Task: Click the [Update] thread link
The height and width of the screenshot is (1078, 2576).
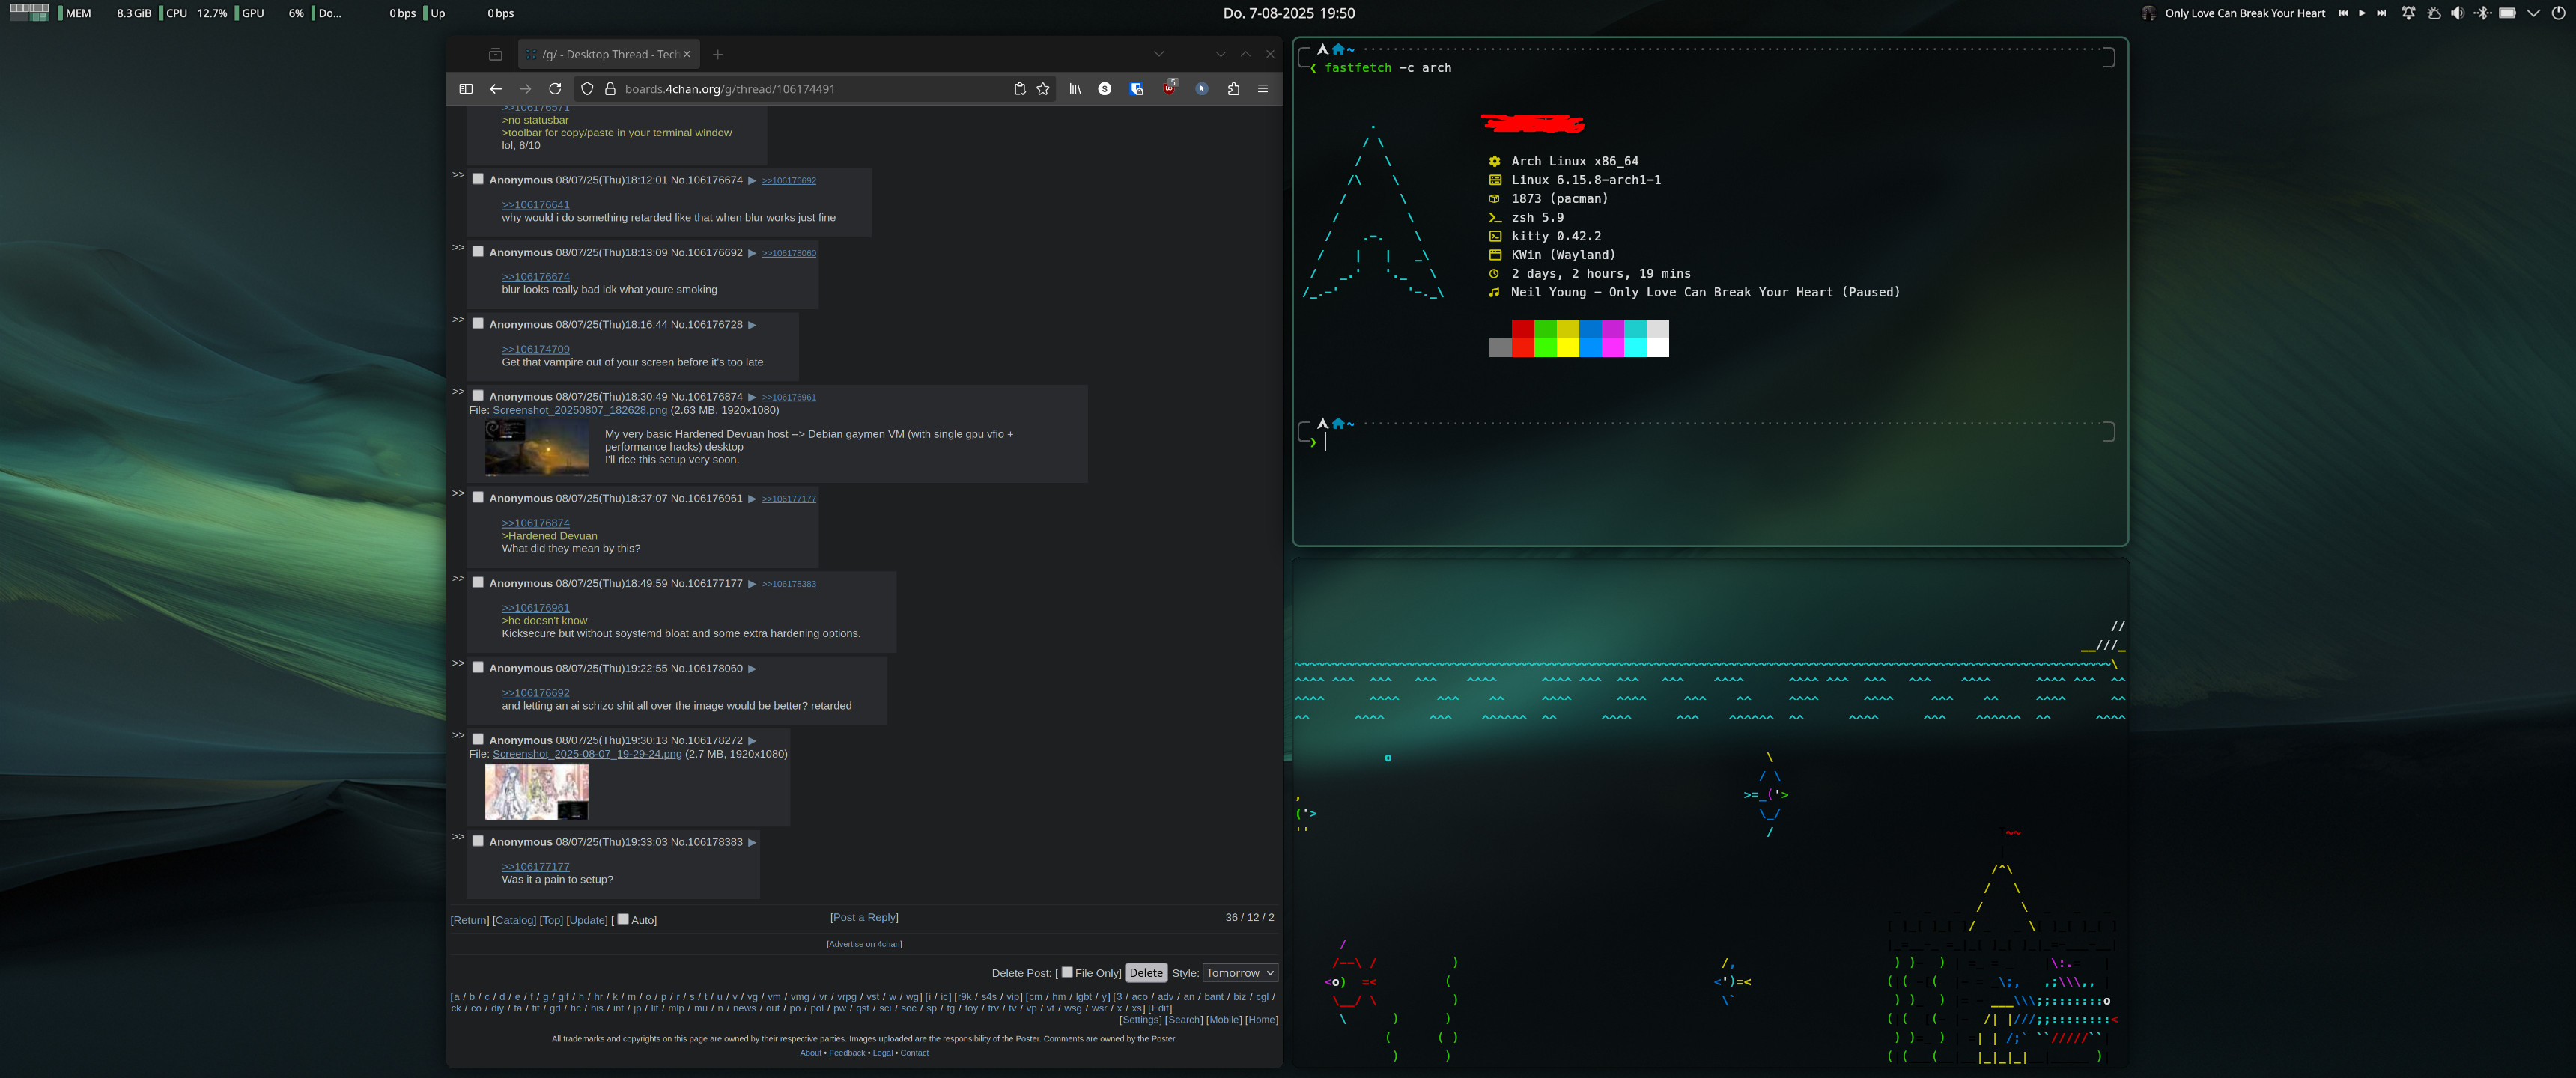Action: point(587,920)
